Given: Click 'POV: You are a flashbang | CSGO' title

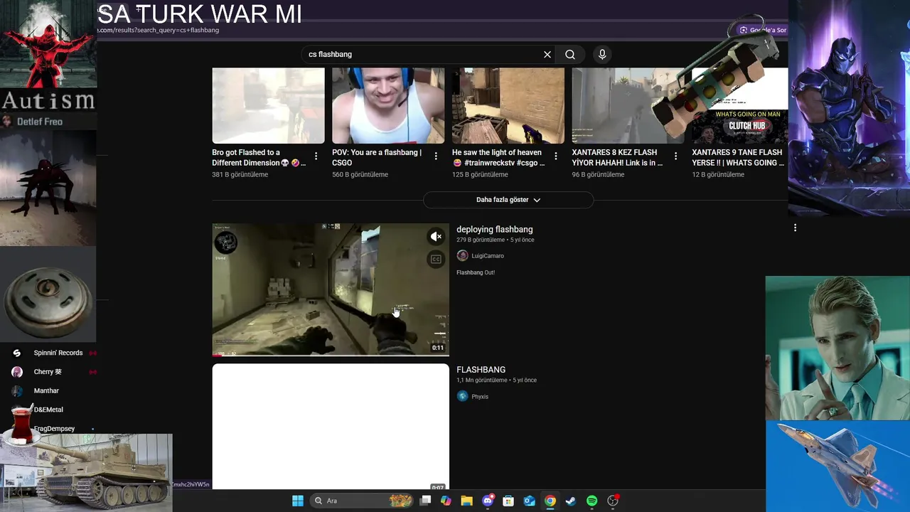Looking at the screenshot, I should [377, 157].
